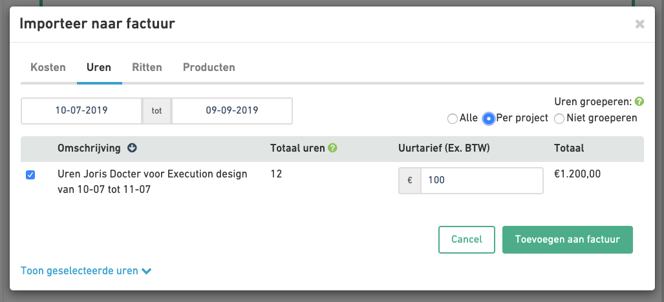Go to the Producten tab
The width and height of the screenshot is (664, 302).
[209, 67]
